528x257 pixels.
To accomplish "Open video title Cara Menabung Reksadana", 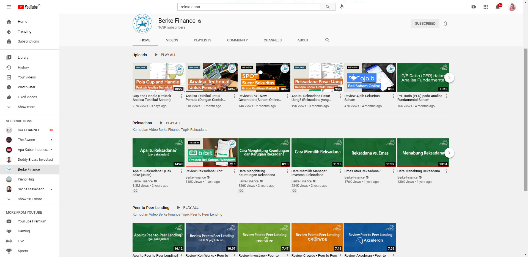I will coord(419,171).
